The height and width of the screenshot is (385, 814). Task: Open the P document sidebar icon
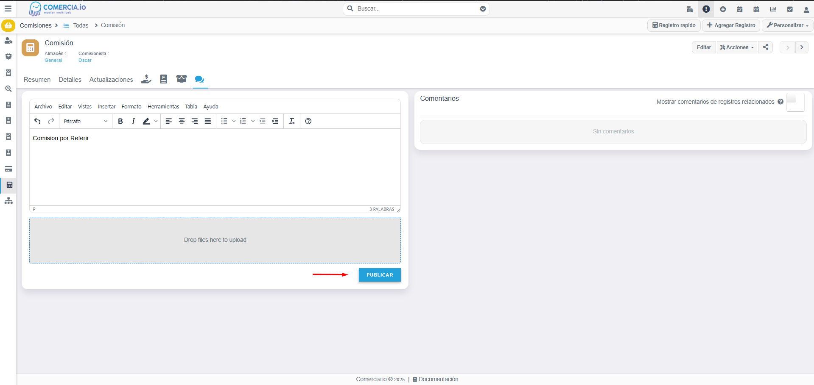(8, 121)
